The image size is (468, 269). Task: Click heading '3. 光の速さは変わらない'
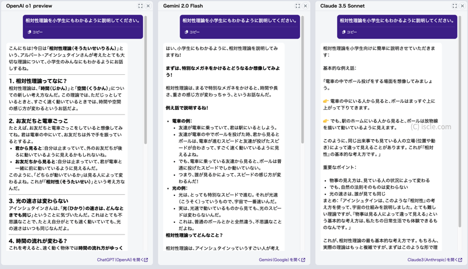[39, 201]
